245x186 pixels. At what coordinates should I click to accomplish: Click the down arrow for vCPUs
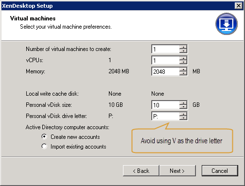[x=183, y=62]
